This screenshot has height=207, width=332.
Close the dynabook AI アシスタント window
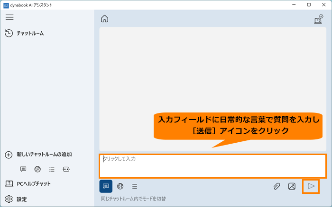click(324, 5)
